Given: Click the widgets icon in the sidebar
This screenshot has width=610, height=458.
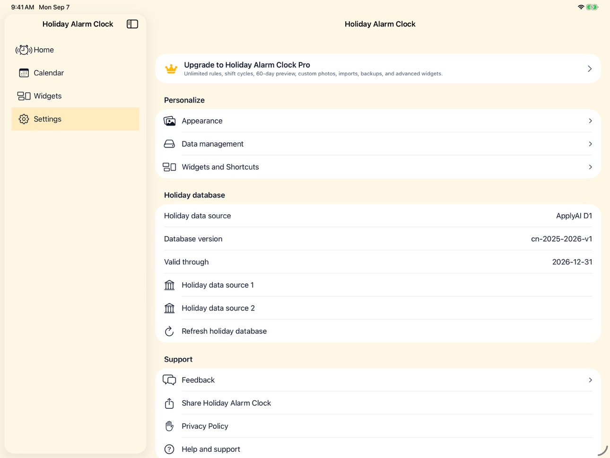Looking at the screenshot, I should 24,96.
